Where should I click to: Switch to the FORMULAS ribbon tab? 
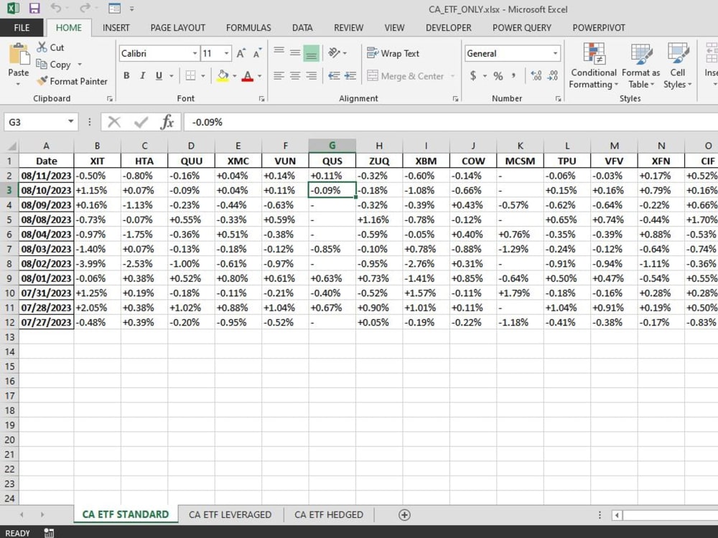tap(248, 28)
